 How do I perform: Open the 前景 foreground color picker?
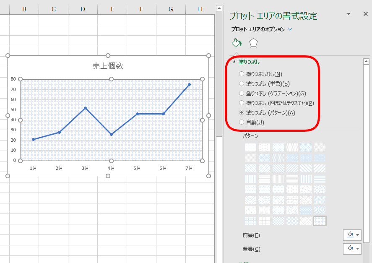(351, 235)
